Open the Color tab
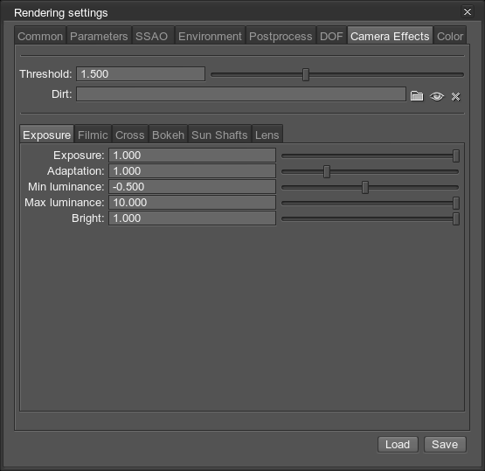This screenshot has width=485, height=471. point(450,36)
